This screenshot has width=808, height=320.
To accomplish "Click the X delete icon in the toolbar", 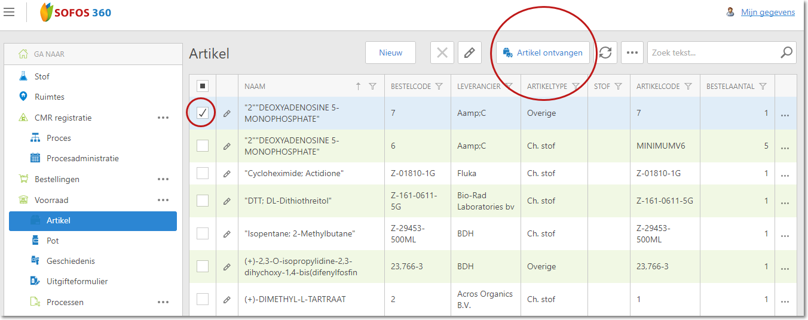I will pyautogui.click(x=442, y=53).
